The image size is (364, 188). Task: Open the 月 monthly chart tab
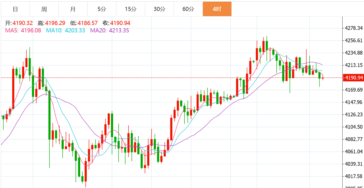[x=73, y=9]
